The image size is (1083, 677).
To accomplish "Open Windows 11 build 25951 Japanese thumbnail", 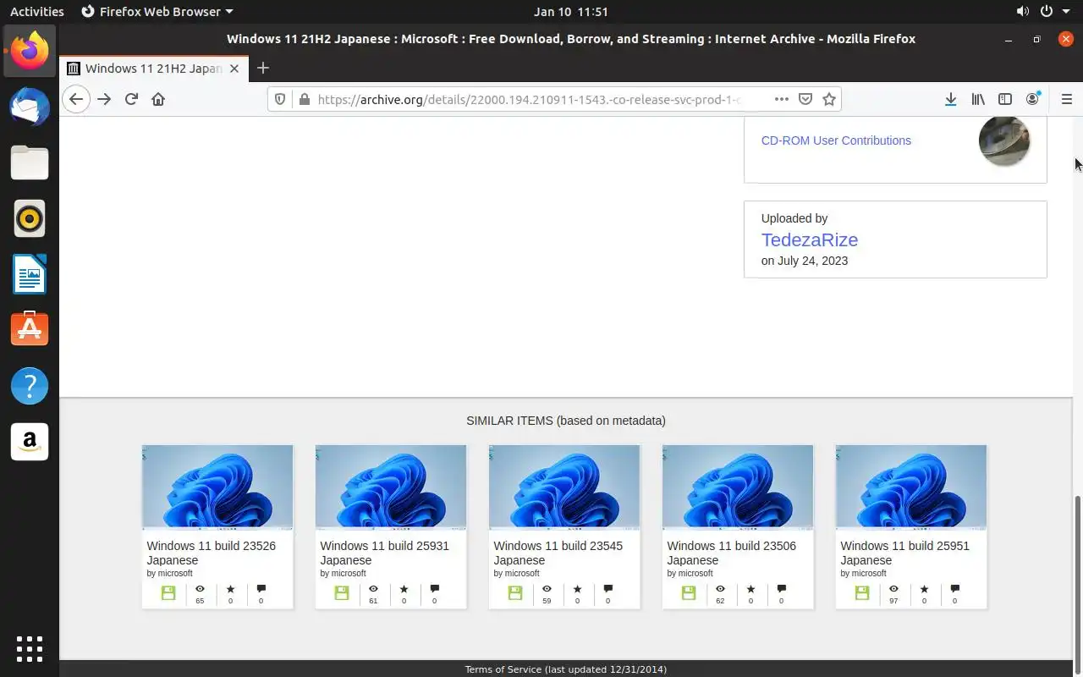I will [911, 487].
